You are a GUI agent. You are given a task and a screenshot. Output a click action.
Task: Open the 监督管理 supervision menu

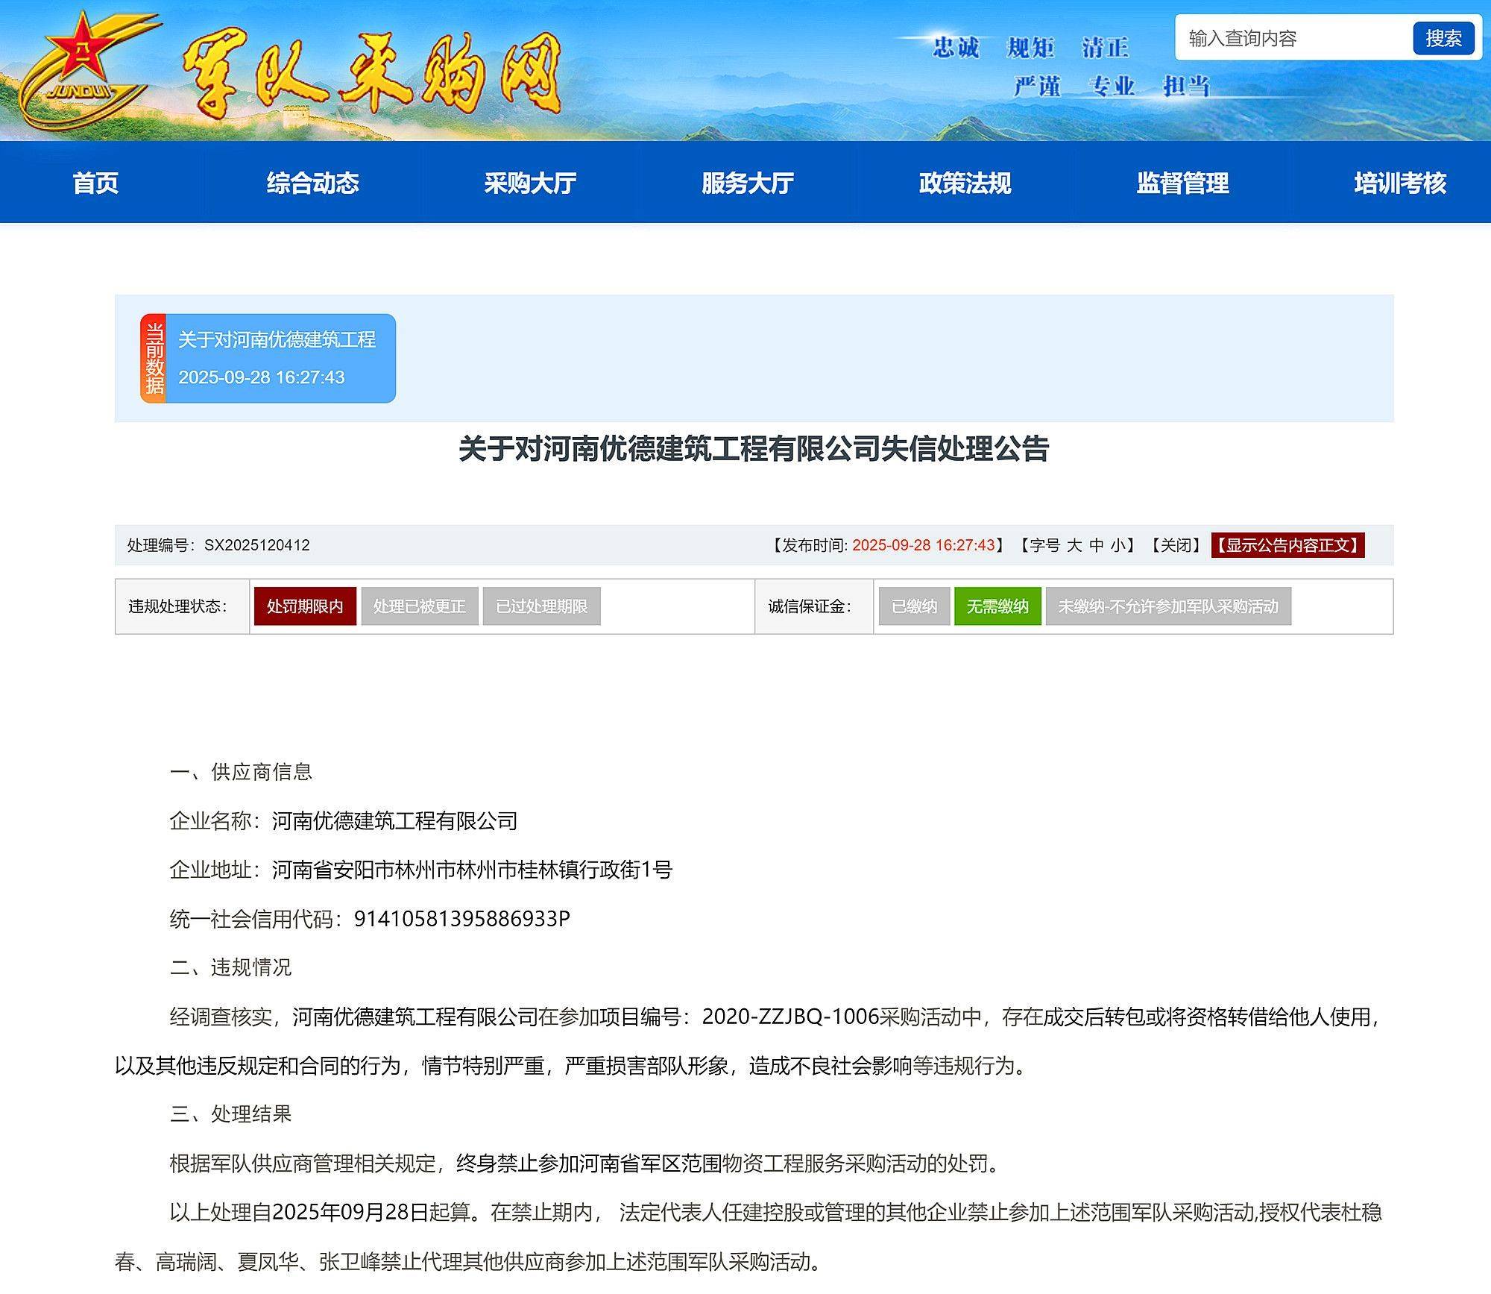click(x=1183, y=183)
